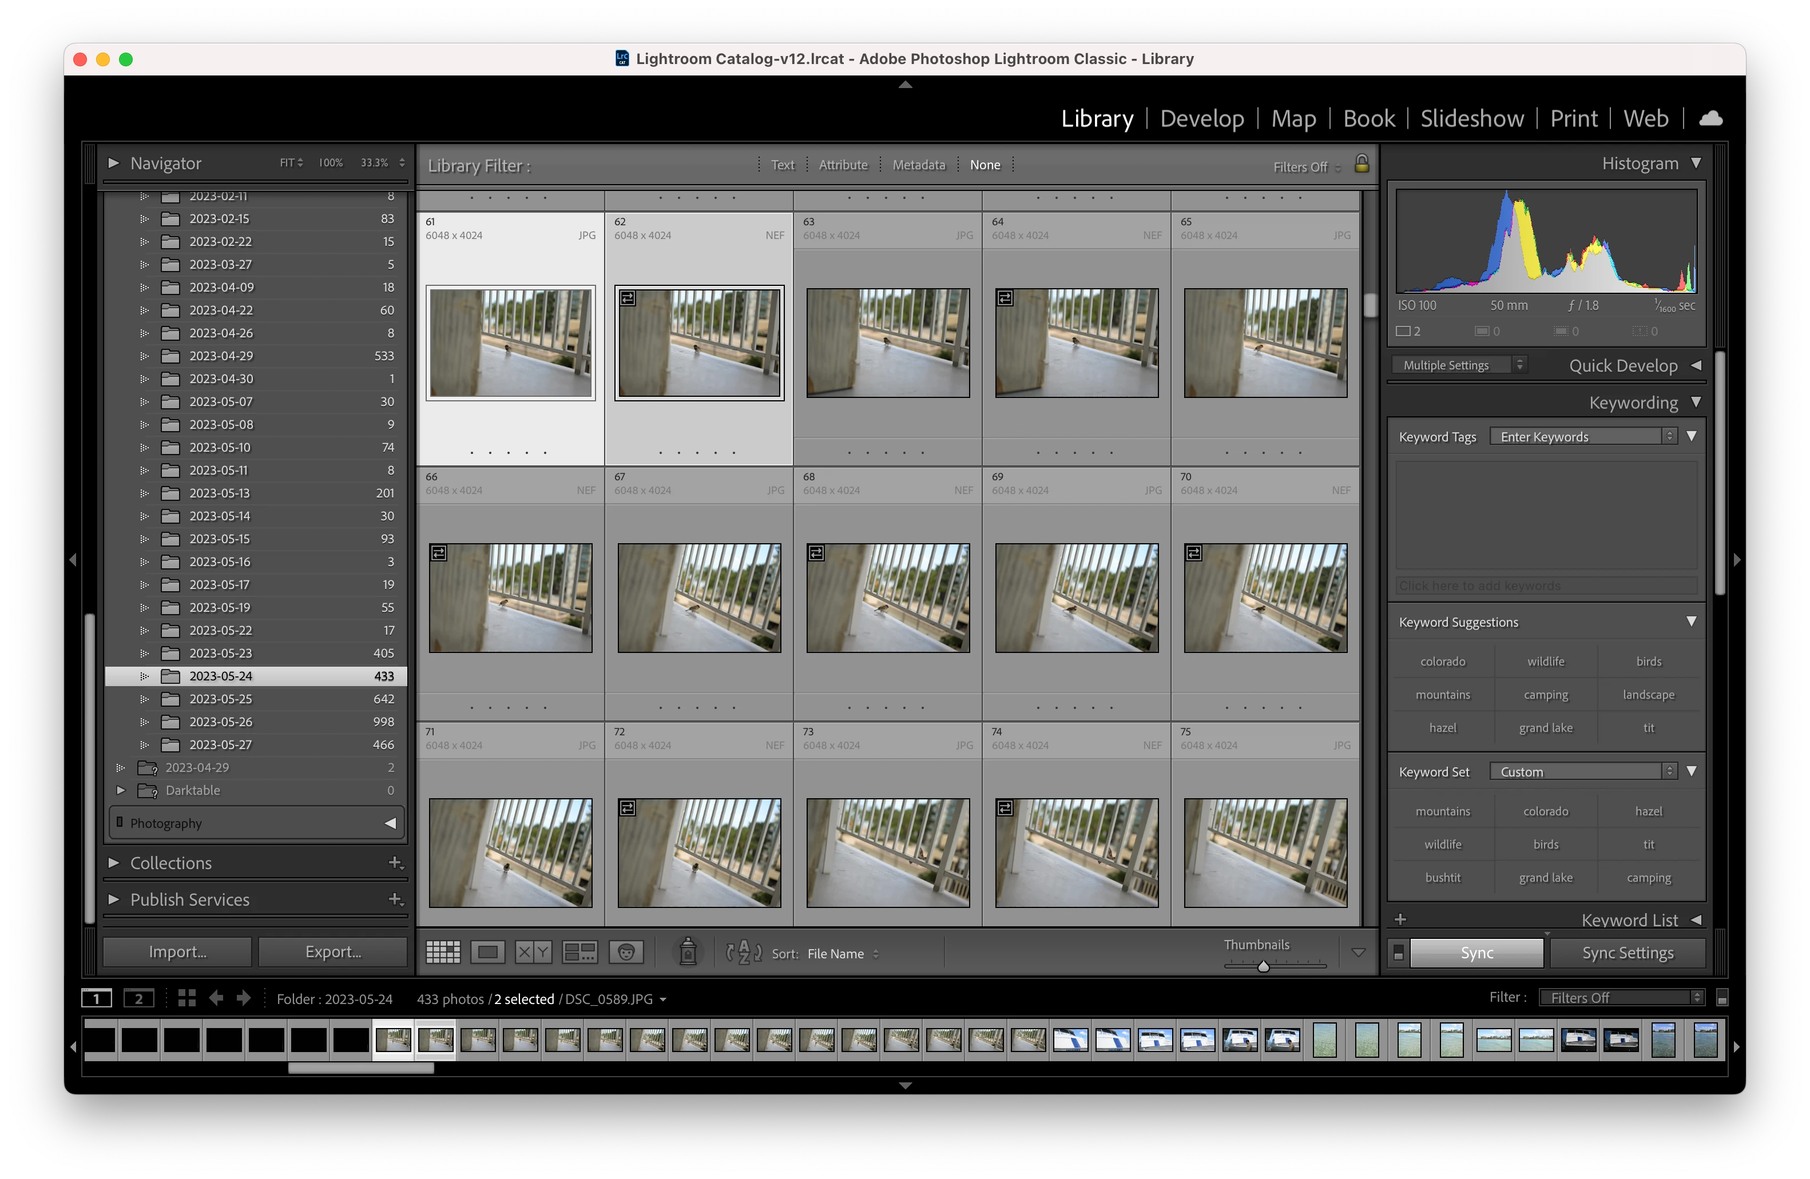Click the cloud sync status icon
The height and width of the screenshot is (1179, 1810).
(1711, 118)
